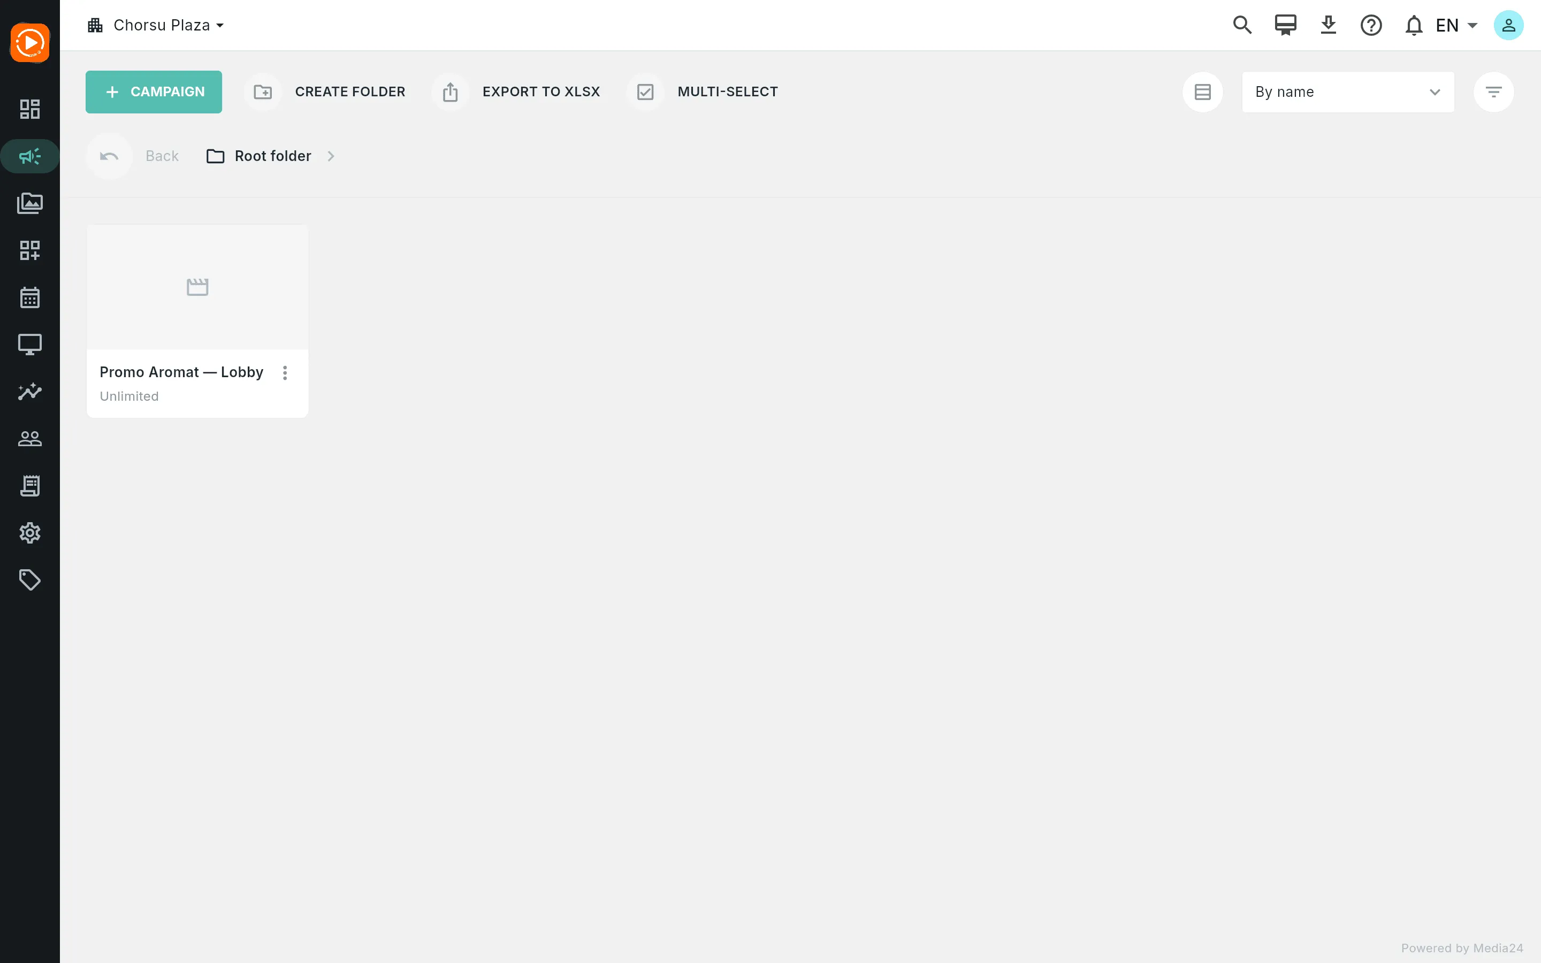The image size is (1541, 963).
Task: Expand the EN language selector
Action: (1456, 26)
